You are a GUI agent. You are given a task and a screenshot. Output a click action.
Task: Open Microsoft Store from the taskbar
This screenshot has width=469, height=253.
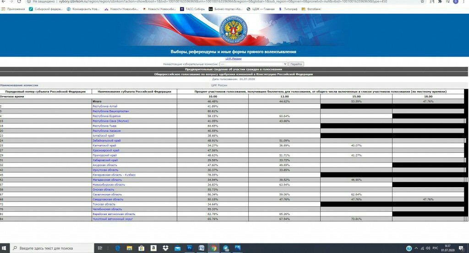pos(142,248)
